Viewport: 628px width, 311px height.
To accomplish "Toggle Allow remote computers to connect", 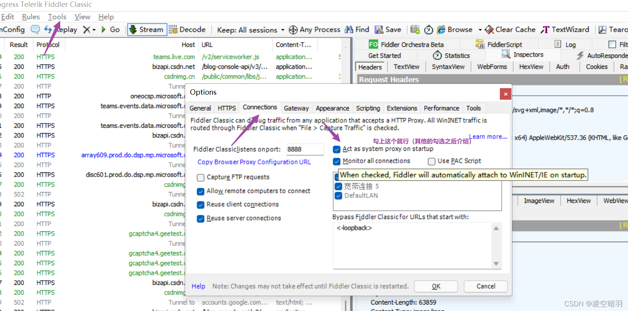I will [x=200, y=191].
